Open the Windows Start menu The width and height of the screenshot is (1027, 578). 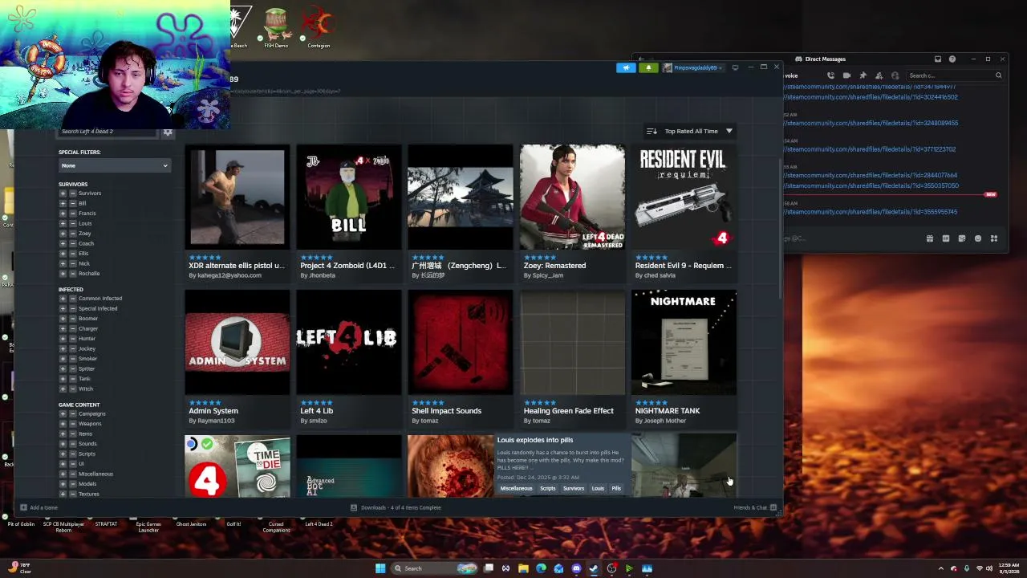tap(380, 568)
